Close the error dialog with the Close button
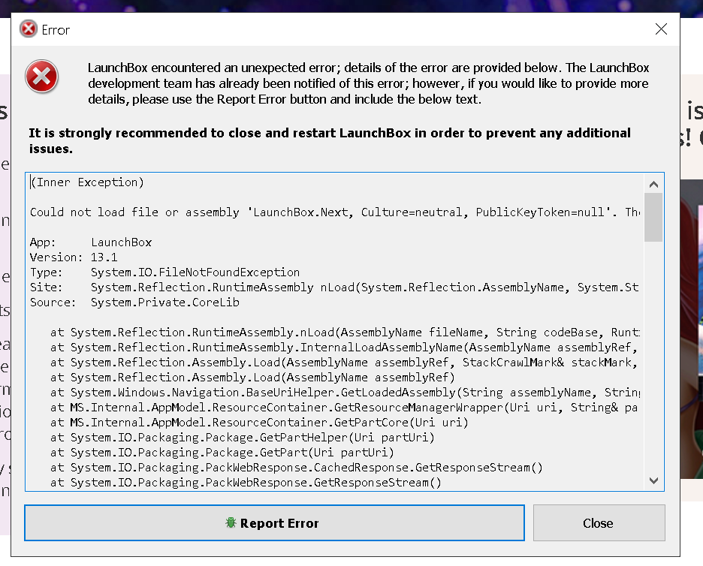 click(599, 523)
